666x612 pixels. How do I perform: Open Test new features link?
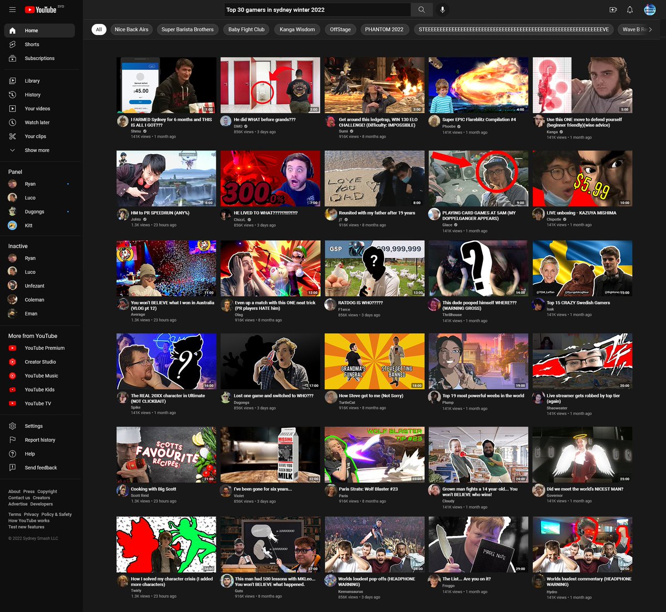pos(26,527)
